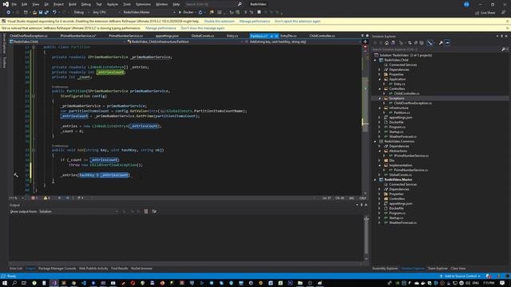
Task: Click the warning count indicator below editor
Action: click(x=47, y=198)
